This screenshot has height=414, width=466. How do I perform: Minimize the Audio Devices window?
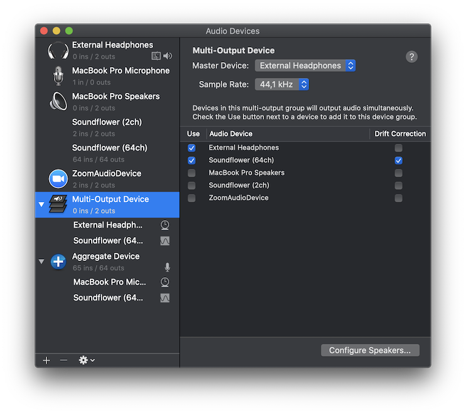(56, 31)
